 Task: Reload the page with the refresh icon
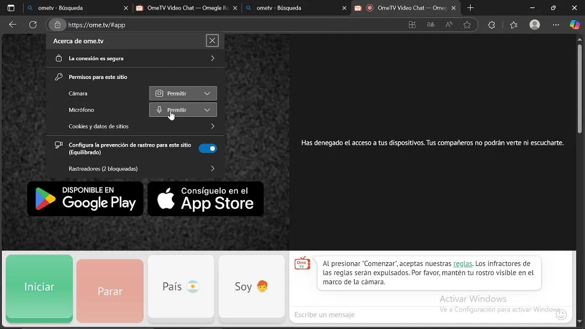(x=33, y=25)
